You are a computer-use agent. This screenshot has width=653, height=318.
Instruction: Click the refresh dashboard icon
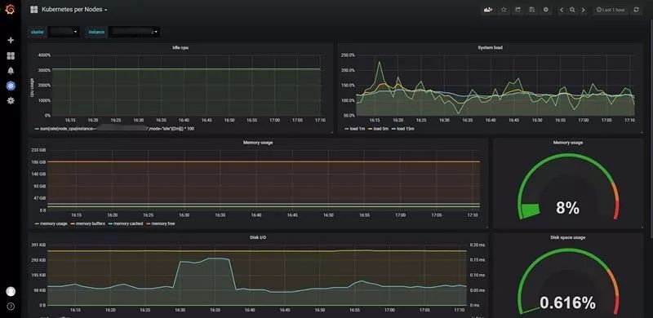tap(636, 10)
